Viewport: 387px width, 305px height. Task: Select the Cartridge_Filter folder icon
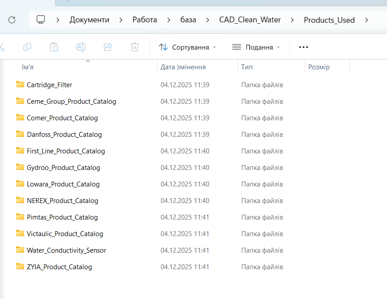[20, 85]
